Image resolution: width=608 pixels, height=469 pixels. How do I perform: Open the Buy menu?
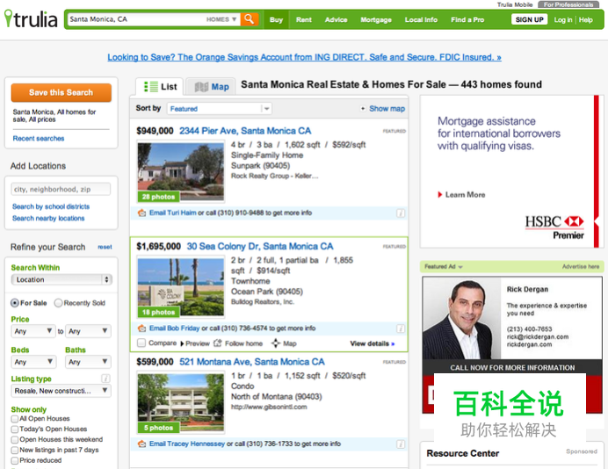276,20
